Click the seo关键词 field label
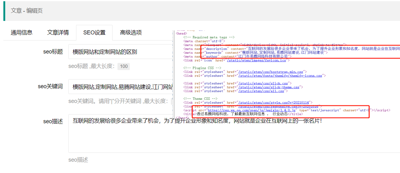 pyautogui.click(x=50, y=86)
